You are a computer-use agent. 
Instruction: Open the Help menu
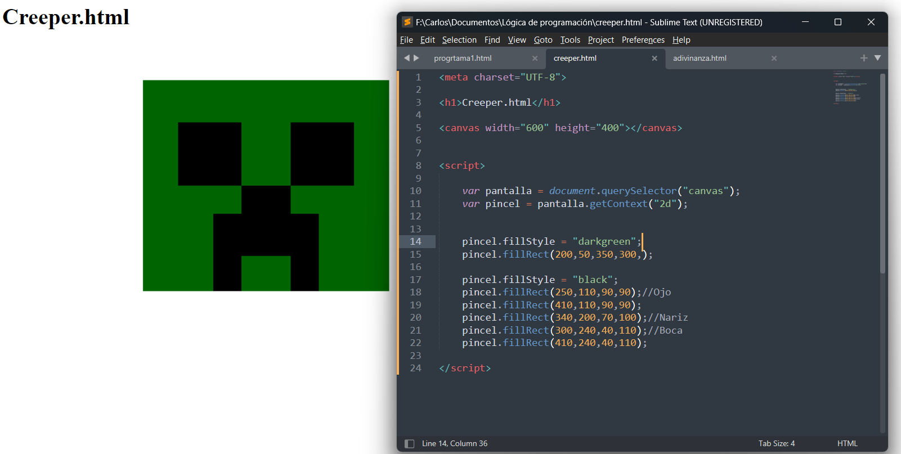click(682, 40)
